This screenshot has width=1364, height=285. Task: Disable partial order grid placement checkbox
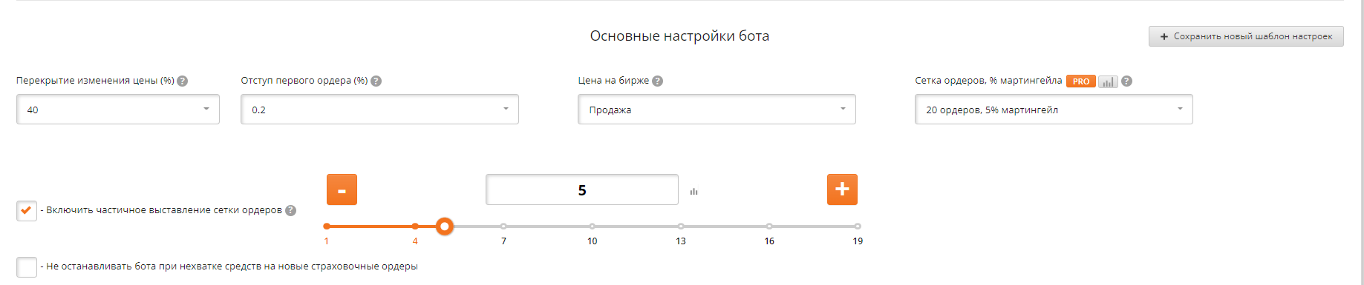[x=27, y=211]
